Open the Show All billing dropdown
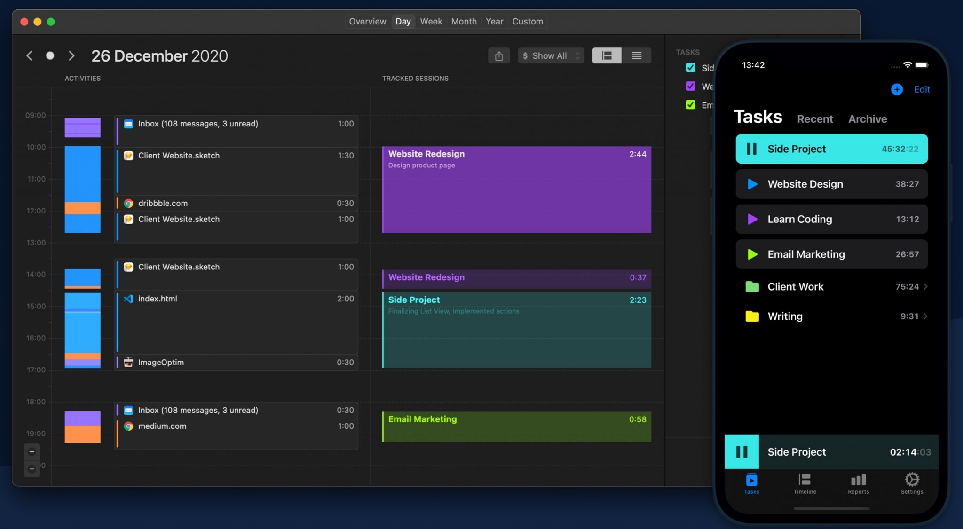Image resolution: width=963 pixels, height=529 pixels. [x=551, y=56]
